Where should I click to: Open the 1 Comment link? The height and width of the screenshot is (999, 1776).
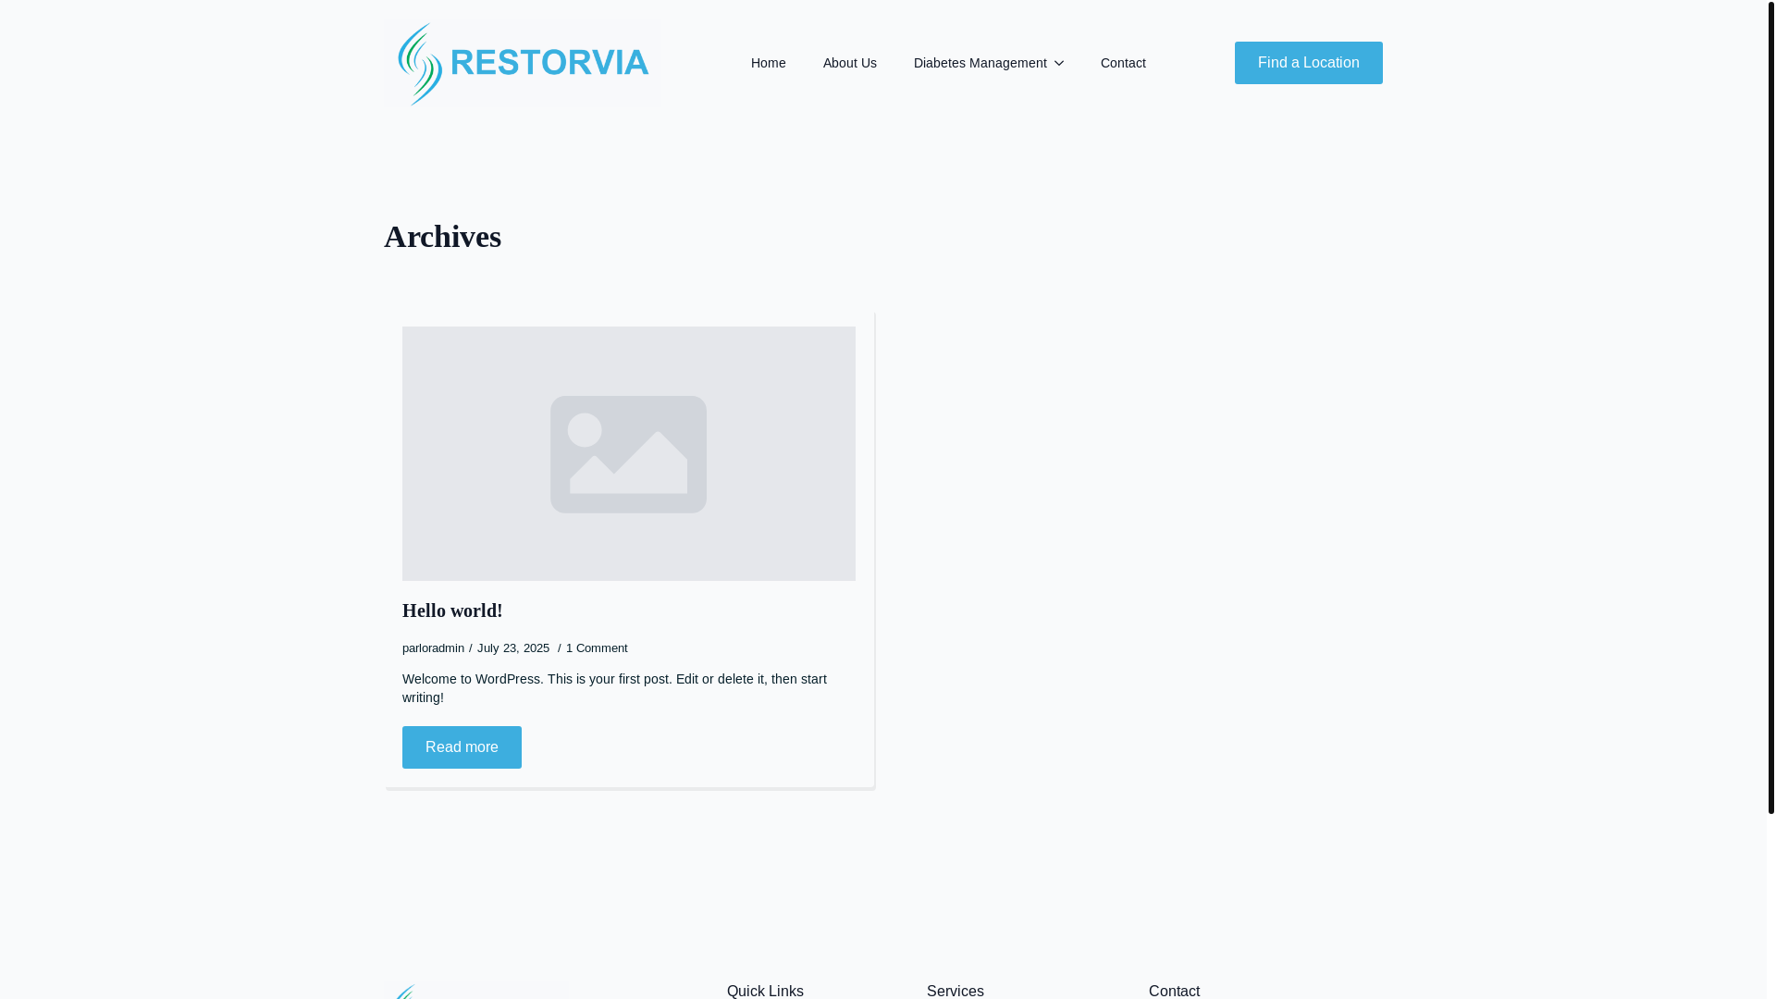597,648
